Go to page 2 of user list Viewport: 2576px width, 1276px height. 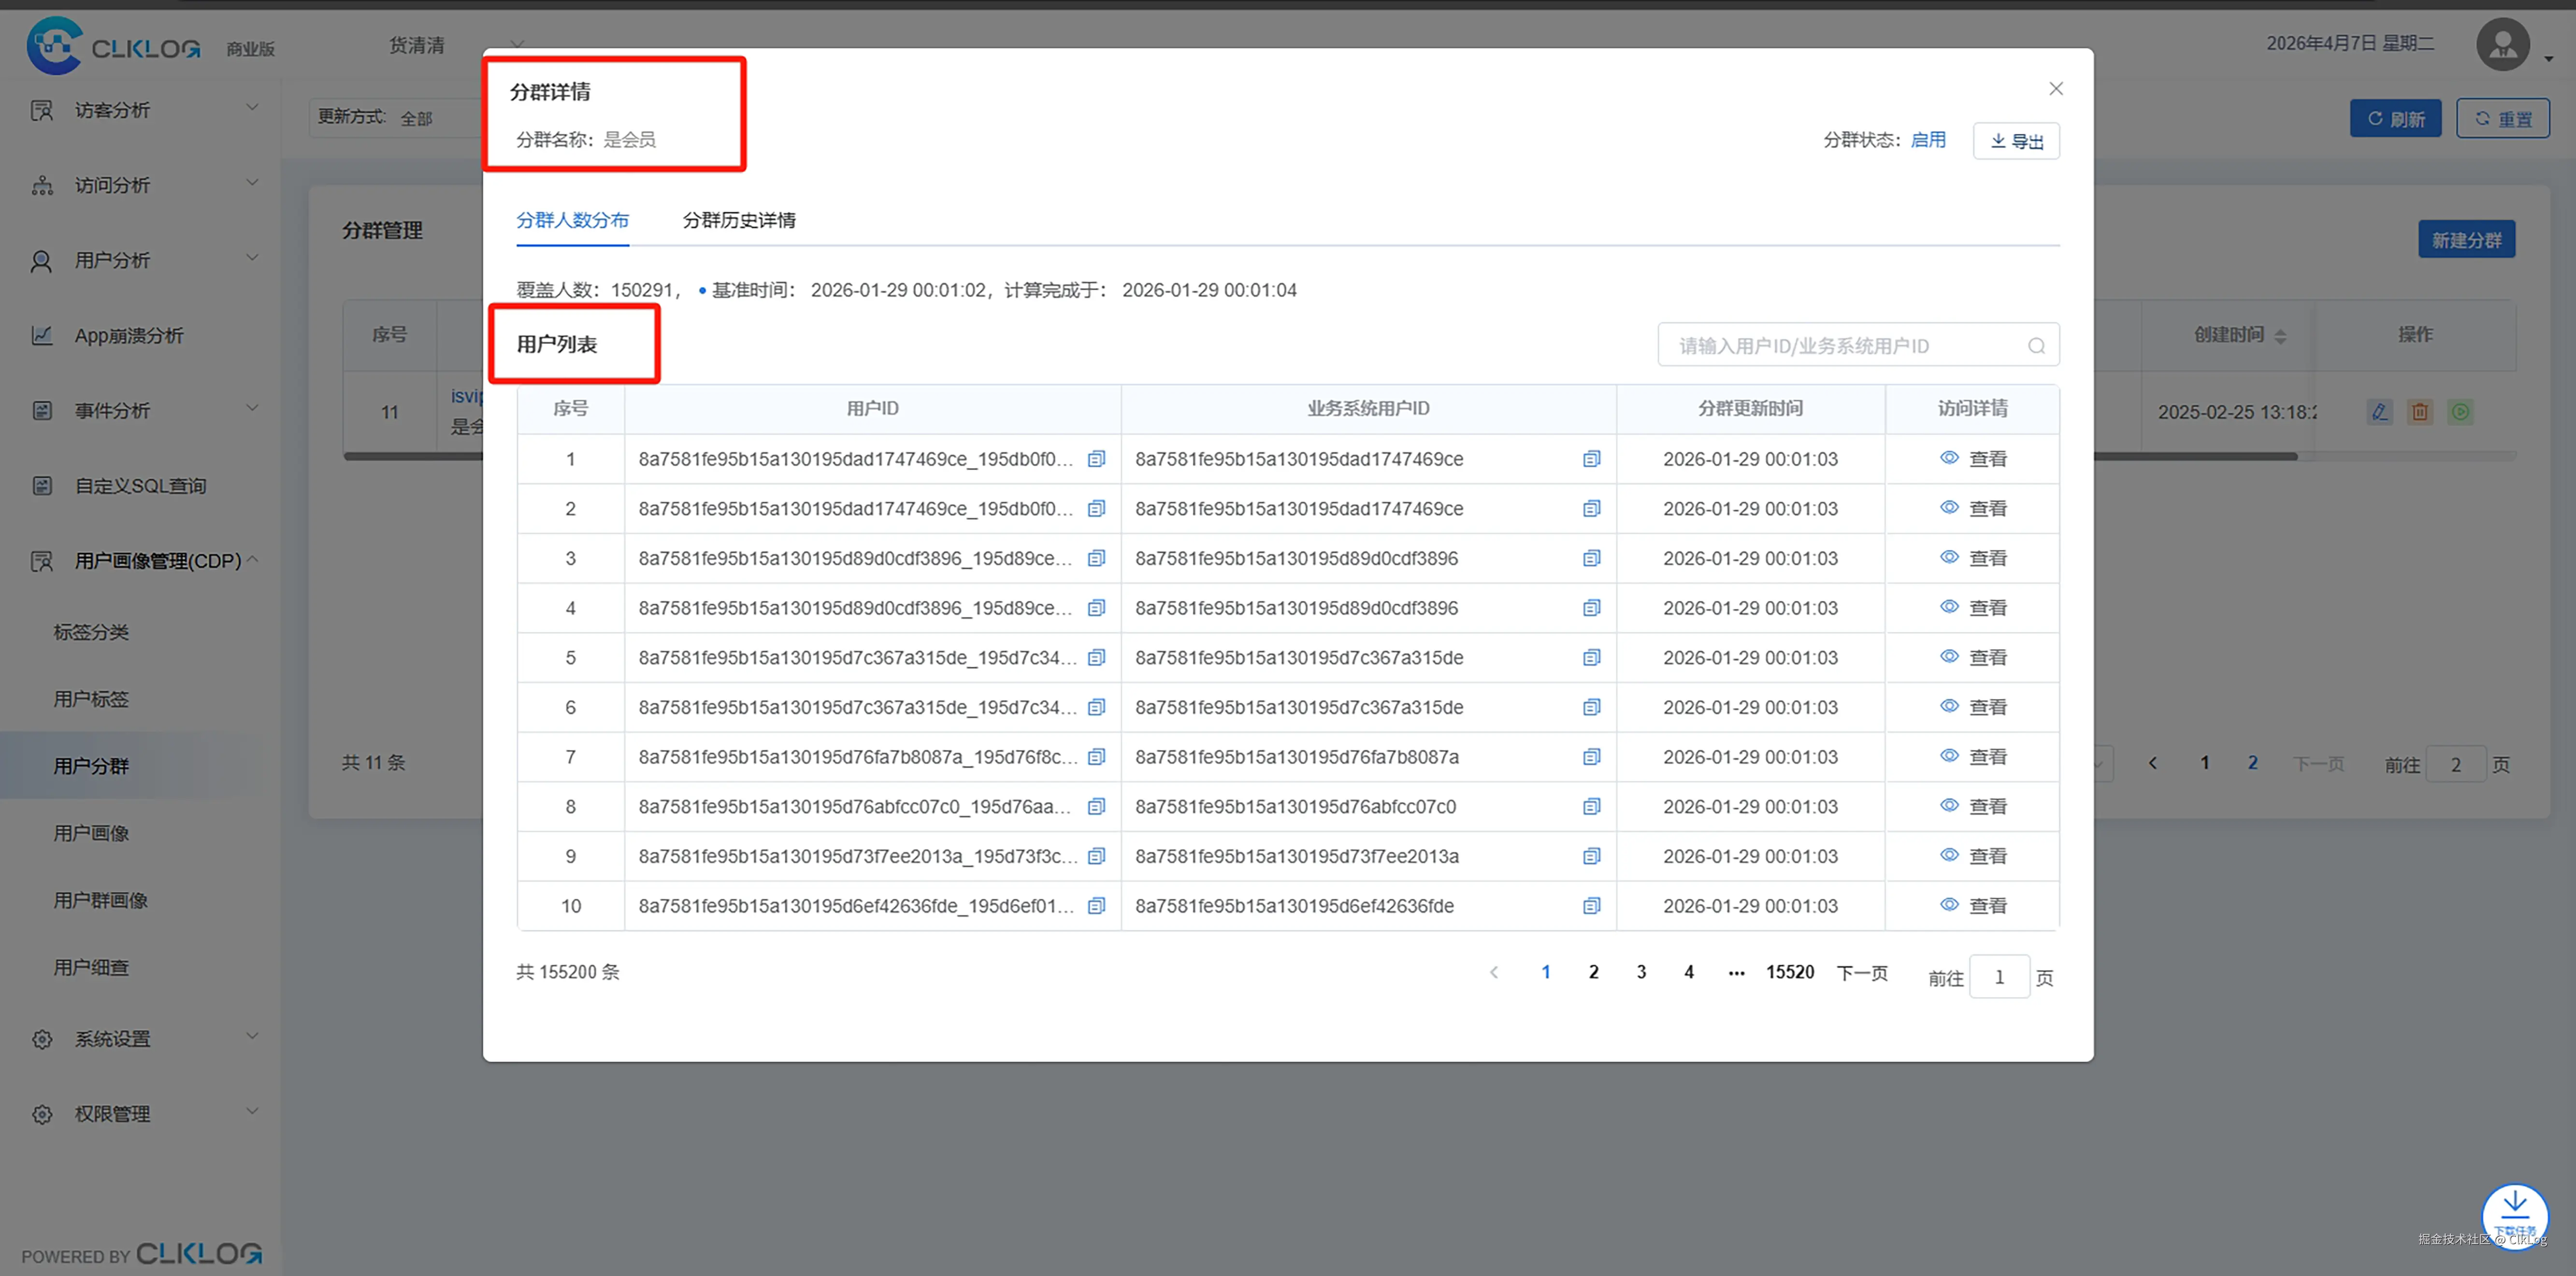click(1593, 972)
